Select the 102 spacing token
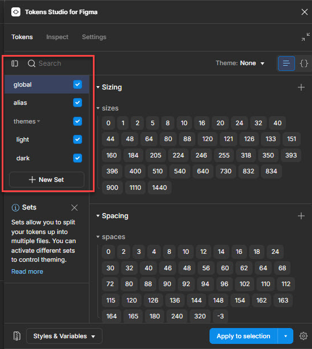This screenshot has width=312, height=349. coord(245,284)
